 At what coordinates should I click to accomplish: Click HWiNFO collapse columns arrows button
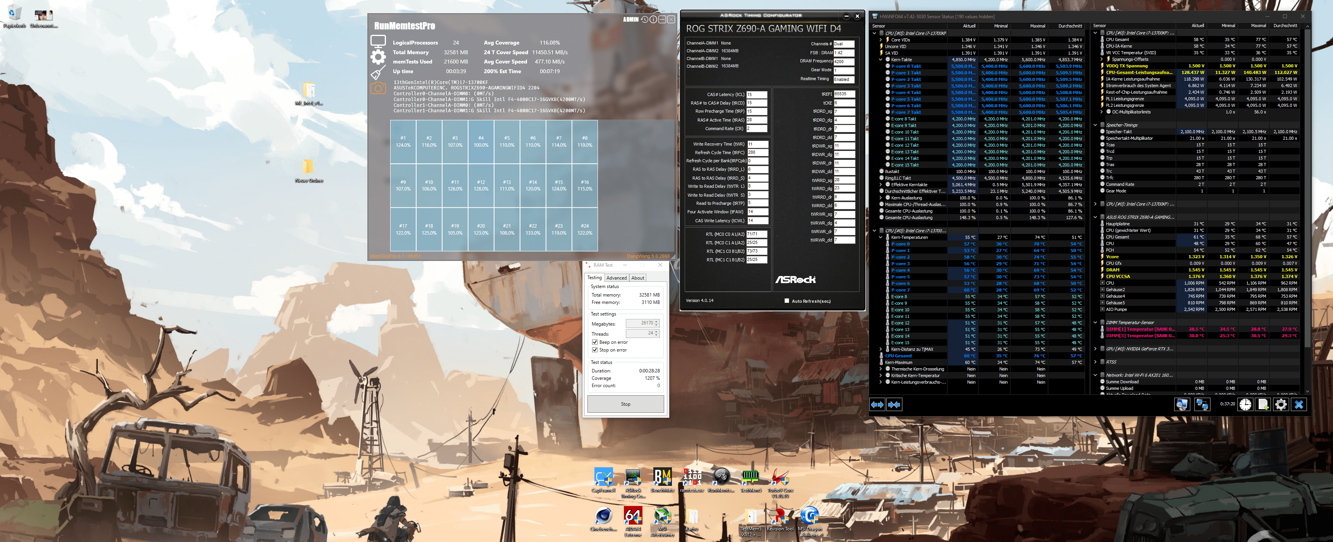pyautogui.click(x=894, y=405)
